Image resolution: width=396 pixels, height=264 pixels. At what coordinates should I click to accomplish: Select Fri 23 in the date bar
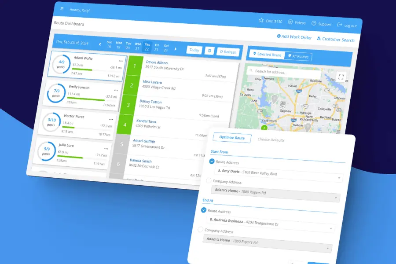(x=157, y=48)
